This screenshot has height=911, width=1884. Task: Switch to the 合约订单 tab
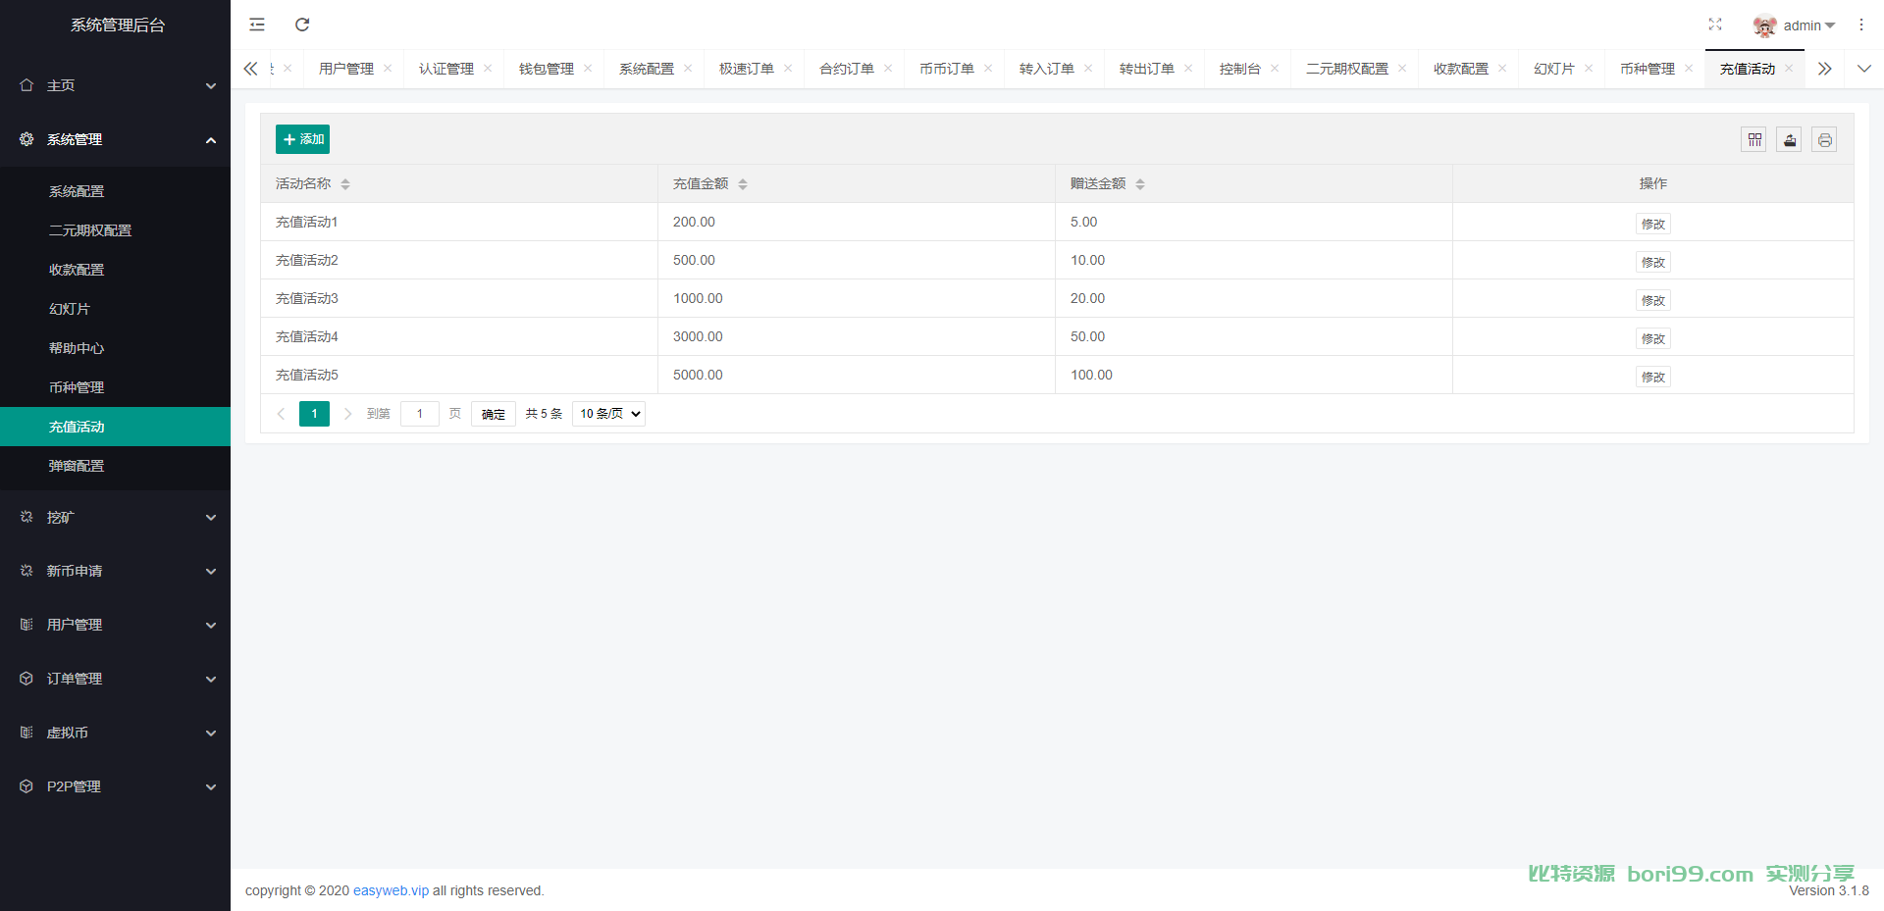(847, 69)
